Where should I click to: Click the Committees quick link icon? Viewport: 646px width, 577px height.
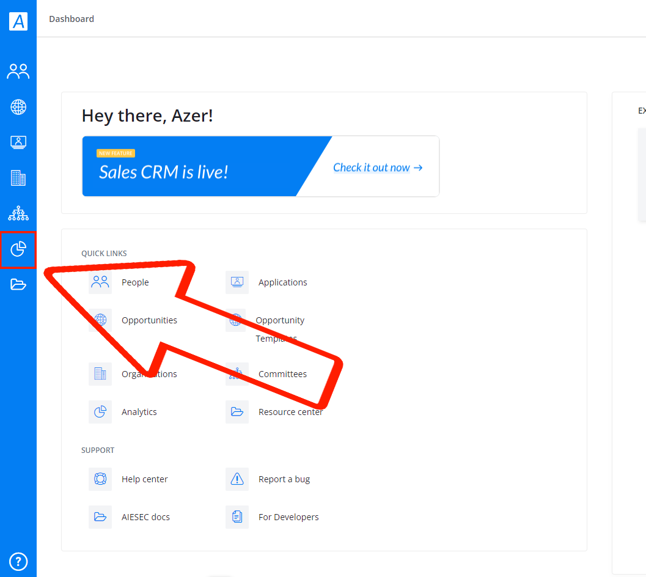pyautogui.click(x=237, y=374)
